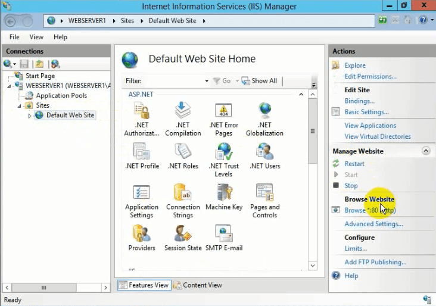Click inside the Filter text field
This screenshot has width=436, height=306.
(173, 81)
